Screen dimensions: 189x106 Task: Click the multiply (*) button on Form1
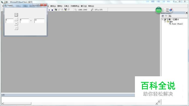(x=16, y=24)
